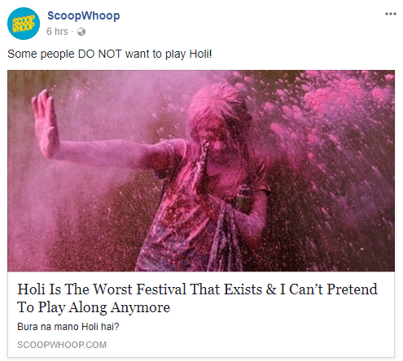Click the woman's patterned dress in photo
This screenshot has width=403, height=361.
pyautogui.click(x=185, y=230)
